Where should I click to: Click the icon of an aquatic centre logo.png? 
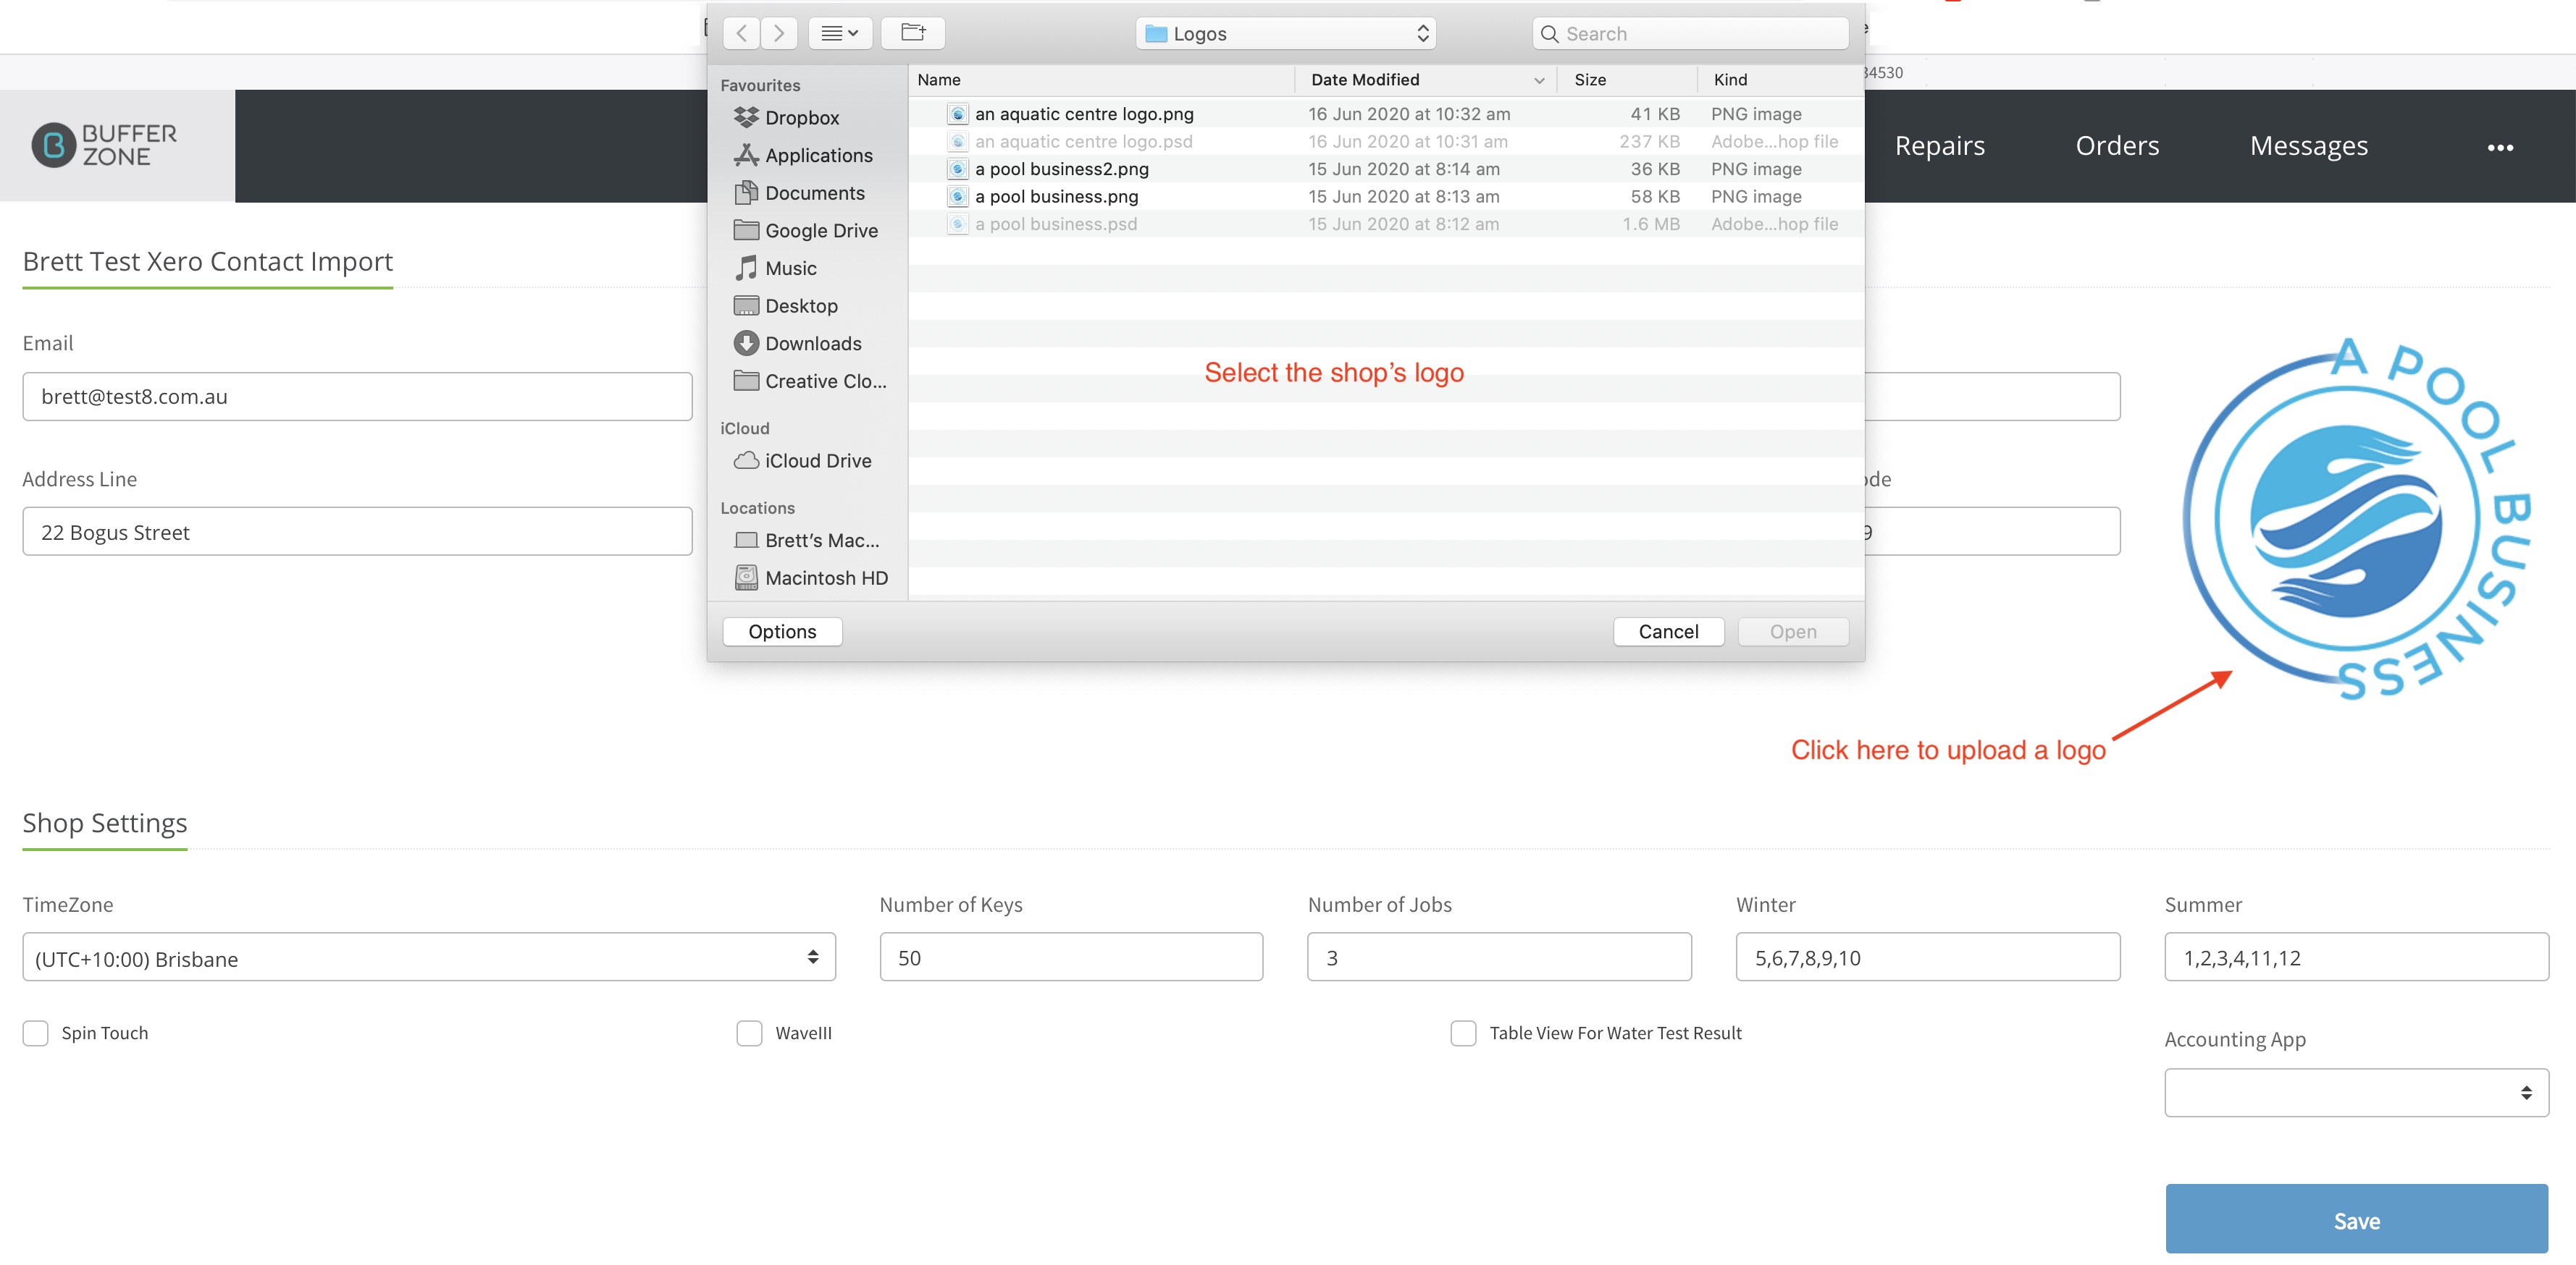coord(957,114)
